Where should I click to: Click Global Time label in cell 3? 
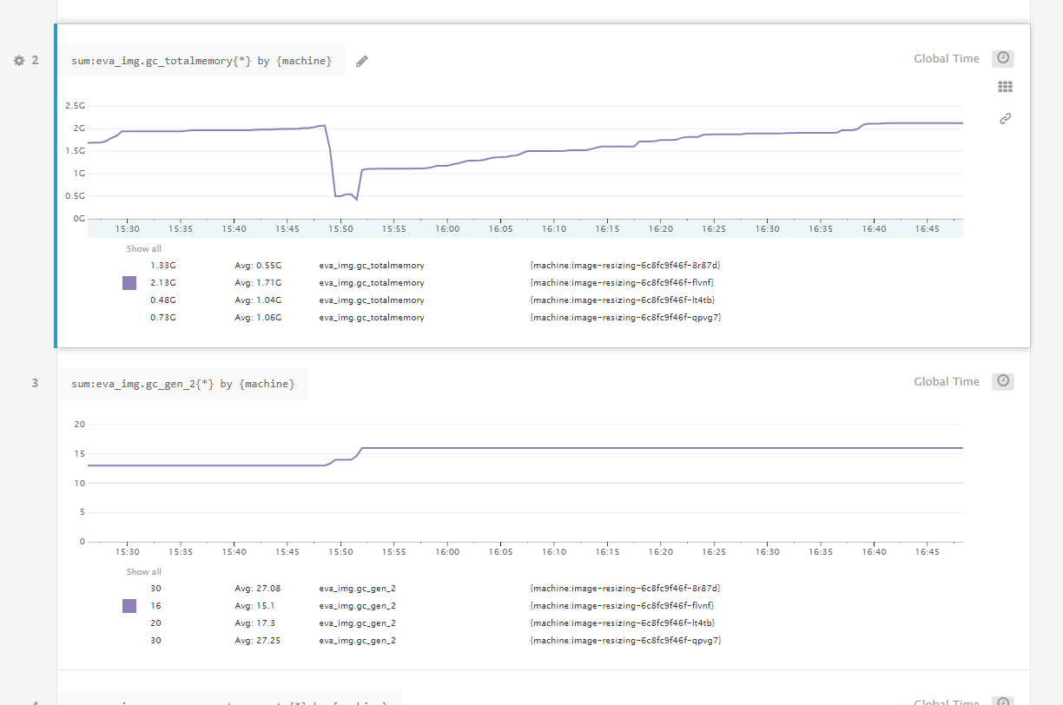[x=947, y=382]
